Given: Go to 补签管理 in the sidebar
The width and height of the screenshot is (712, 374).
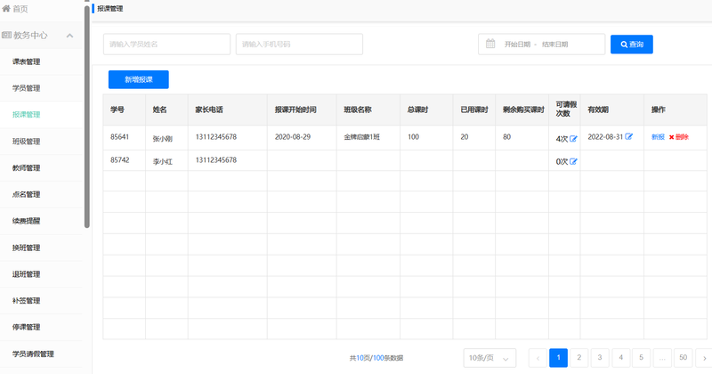Looking at the screenshot, I should click(x=27, y=300).
